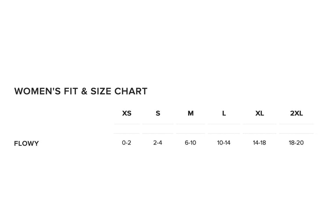This screenshot has width=329, height=197.
Task: Click the empty cell between M and 6-10
Action: pyautogui.click(x=190, y=129)
